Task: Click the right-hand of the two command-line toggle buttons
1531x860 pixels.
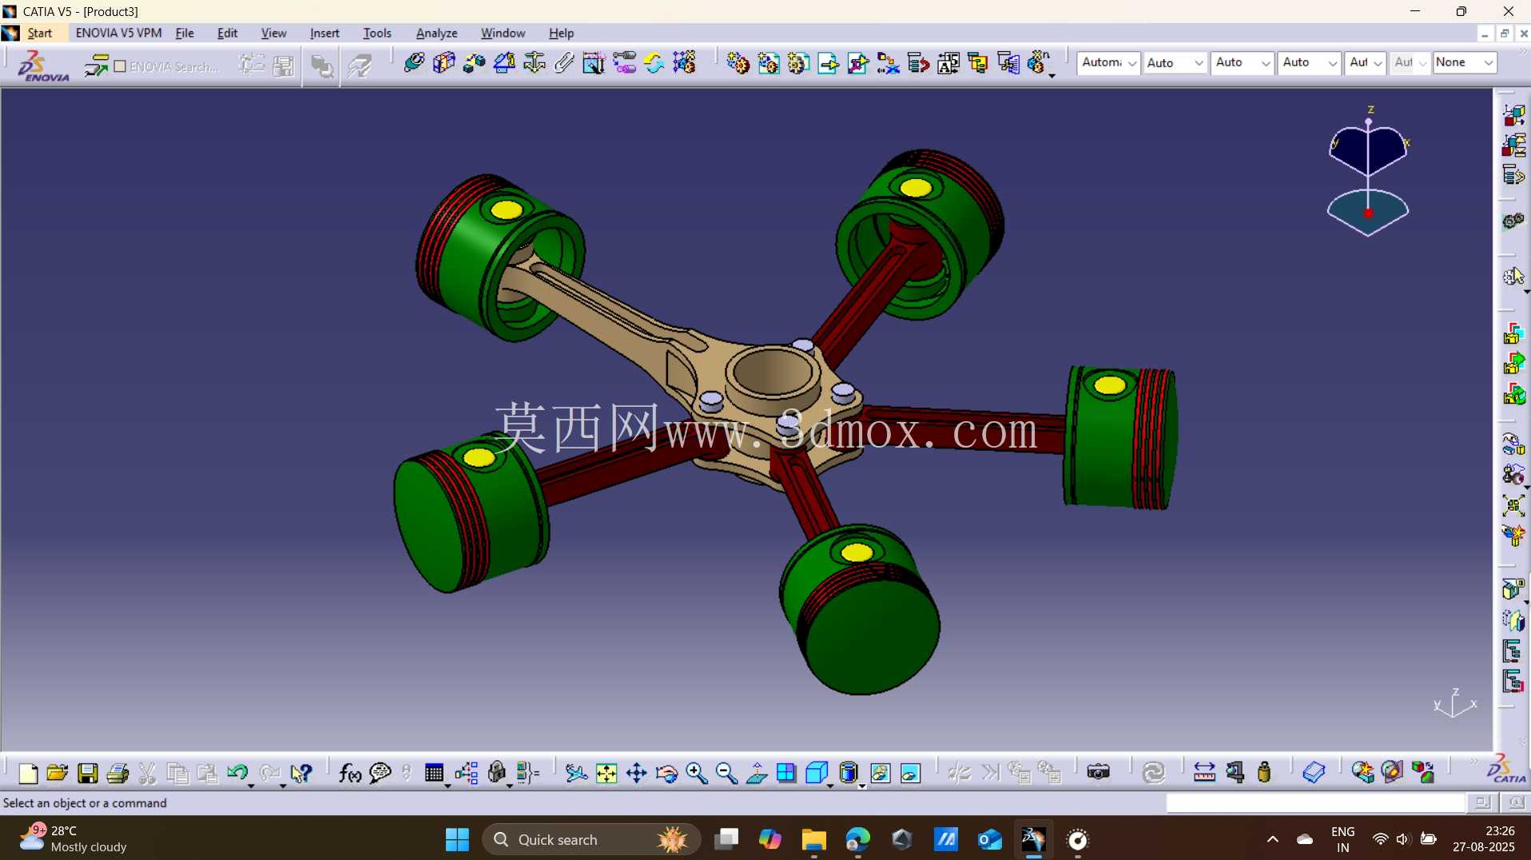Action: [1515, 802]
